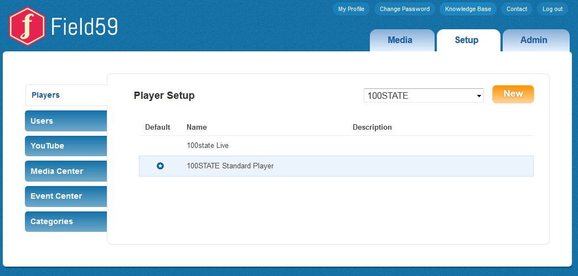
Task: Select the 100STATE Standard Player name
Action: pos(230,166)
